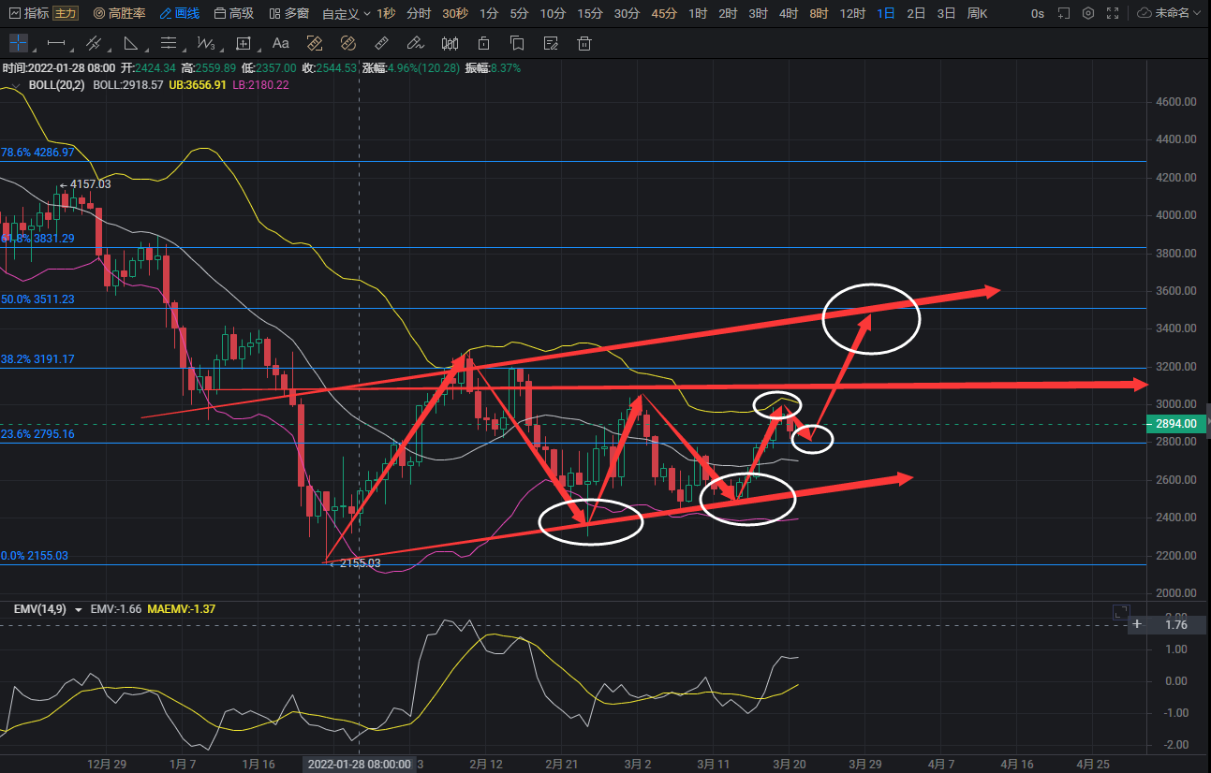Open the 指标 indicators panel
The height and width of the screenshot is (773, 1211).
click(28, 14)
